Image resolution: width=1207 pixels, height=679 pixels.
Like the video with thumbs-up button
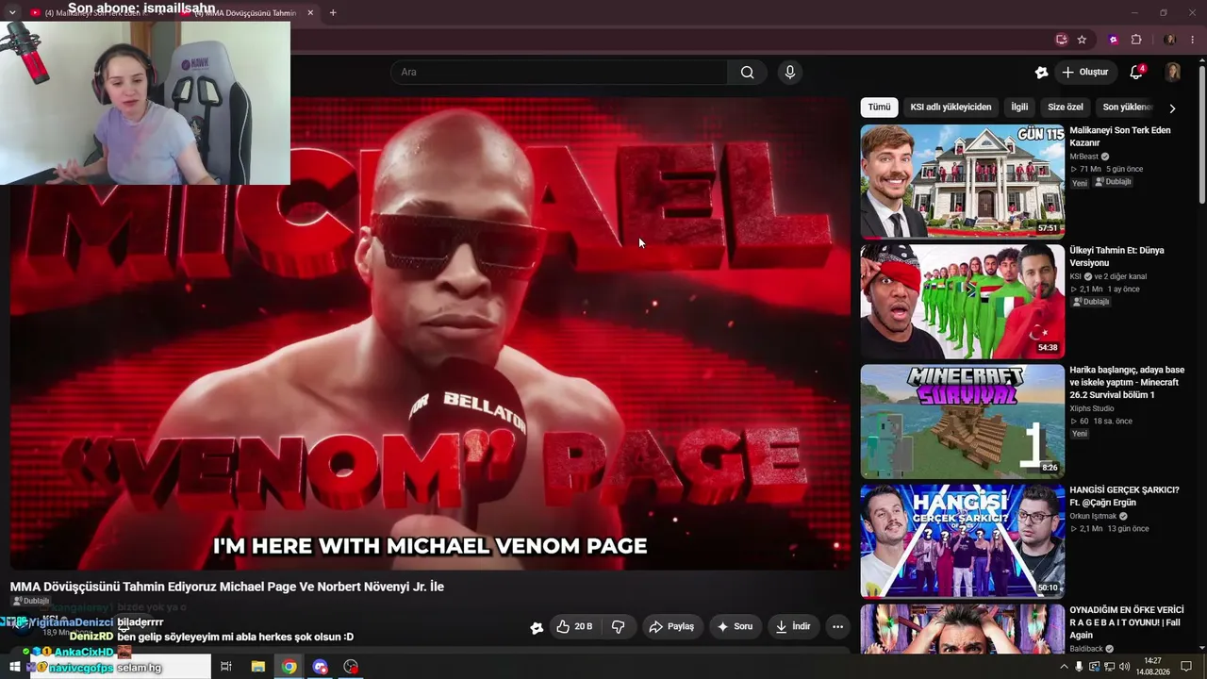click(575, 627)
